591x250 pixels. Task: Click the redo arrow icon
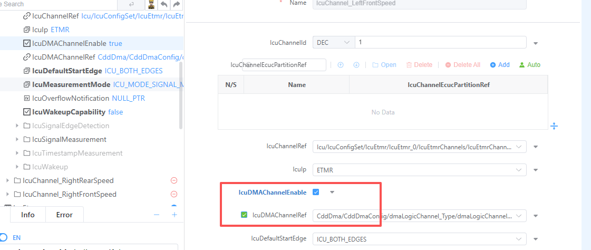pyautogui.click(x=177, y=5)
